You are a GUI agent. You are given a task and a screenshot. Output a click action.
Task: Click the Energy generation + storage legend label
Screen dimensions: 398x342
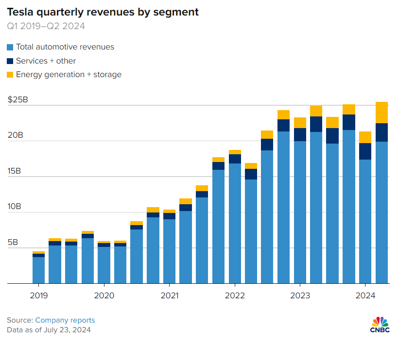tap(69, 75)
